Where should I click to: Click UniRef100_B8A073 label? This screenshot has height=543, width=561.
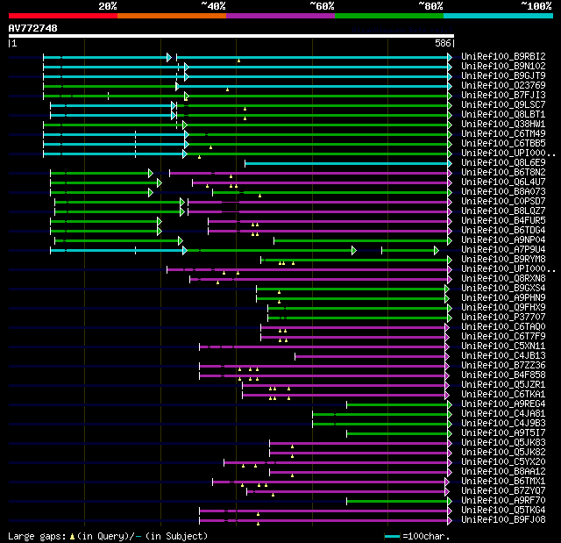coord(503,192)
